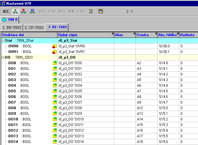Click the green arrow icon of DO3

point(55,80)
